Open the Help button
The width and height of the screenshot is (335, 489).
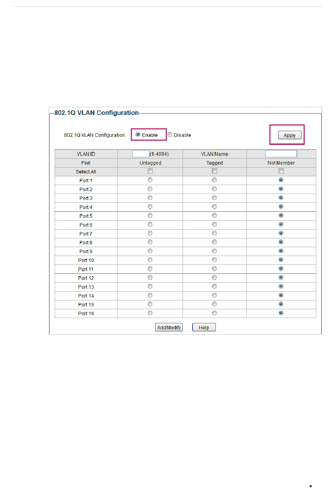(204, 327)
